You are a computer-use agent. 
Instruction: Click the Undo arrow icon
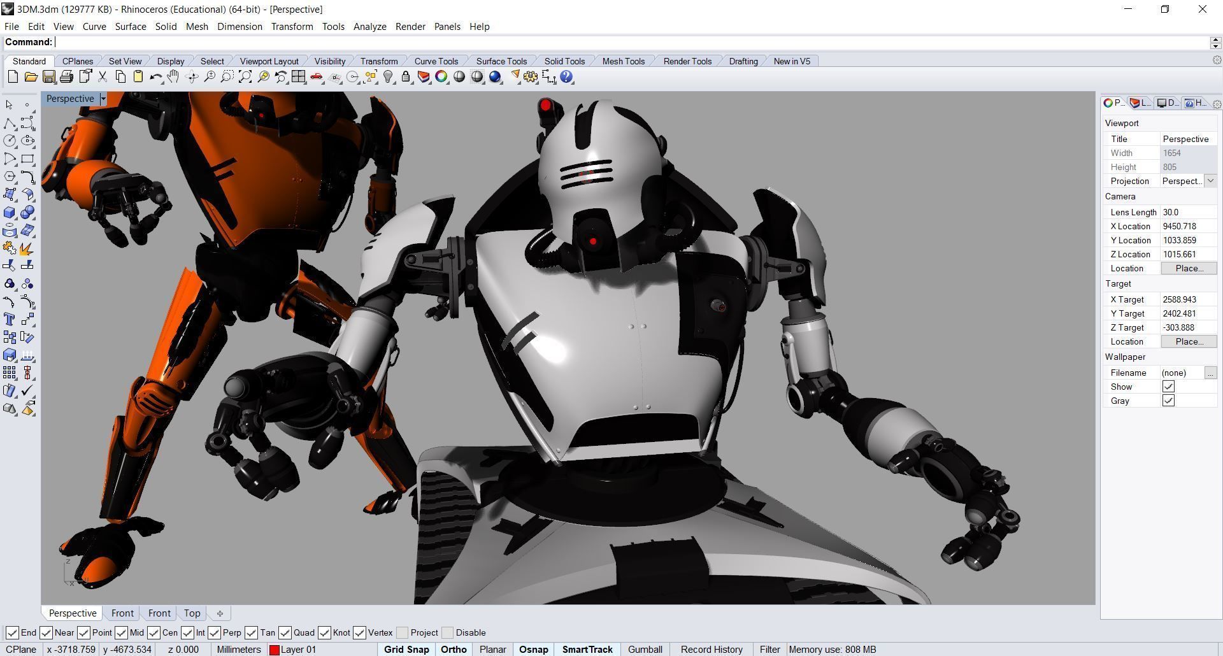click(155, 77)
